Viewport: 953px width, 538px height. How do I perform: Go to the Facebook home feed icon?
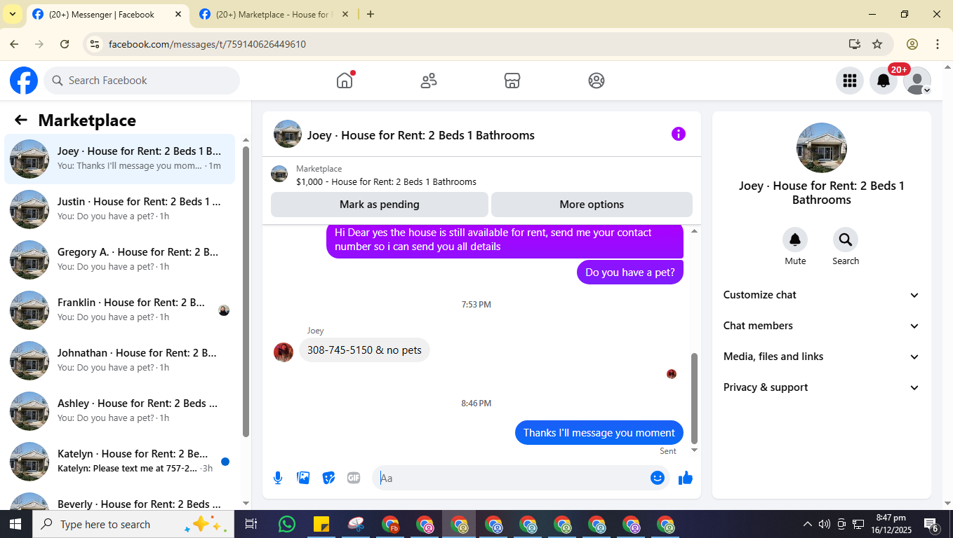pos(345,81)
